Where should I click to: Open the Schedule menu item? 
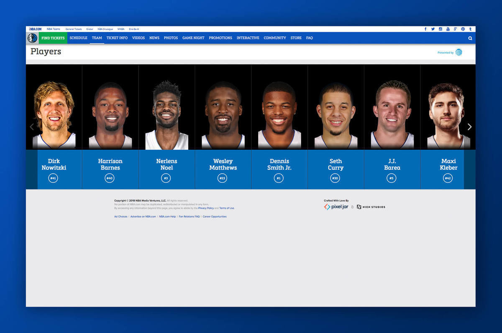[78, 38]
